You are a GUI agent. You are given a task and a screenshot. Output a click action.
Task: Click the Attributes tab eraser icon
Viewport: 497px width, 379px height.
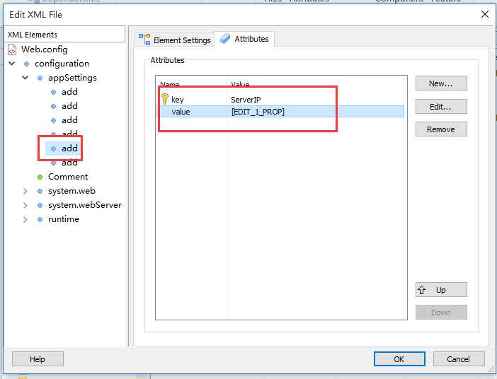[x=225, y=39]
